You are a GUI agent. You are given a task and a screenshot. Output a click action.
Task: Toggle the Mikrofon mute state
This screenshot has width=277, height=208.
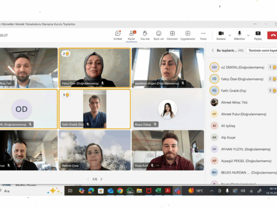pyautogui.click(x=240, y=35)
